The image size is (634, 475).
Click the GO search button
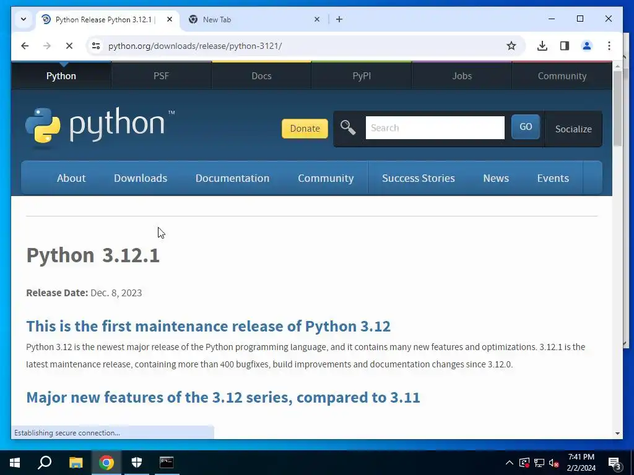525,127
